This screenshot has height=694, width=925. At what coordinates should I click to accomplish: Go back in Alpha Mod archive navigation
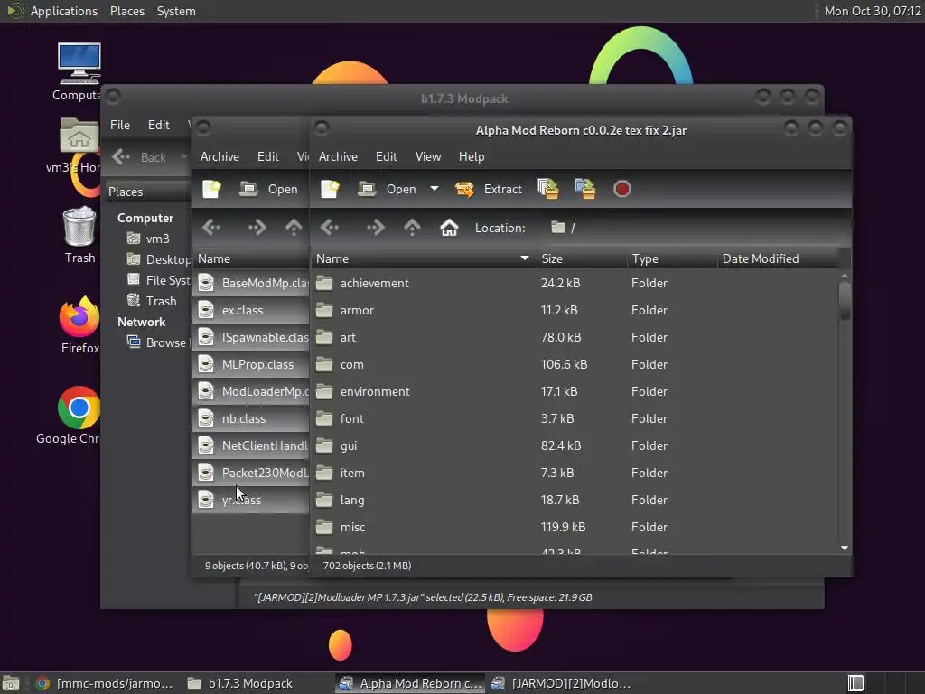tap(329, 227)
